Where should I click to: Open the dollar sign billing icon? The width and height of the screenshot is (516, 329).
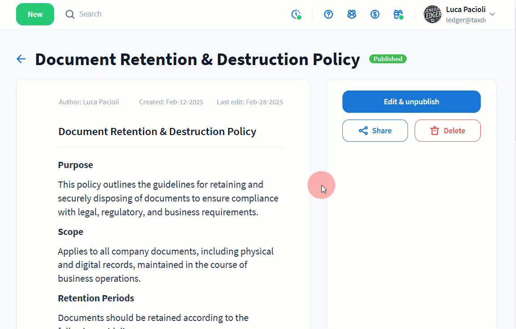[375, 14]
